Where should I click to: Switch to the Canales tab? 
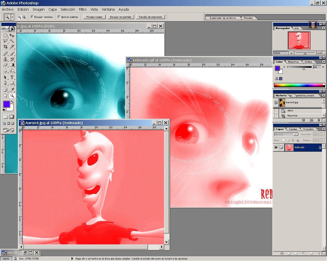point(293,129)
